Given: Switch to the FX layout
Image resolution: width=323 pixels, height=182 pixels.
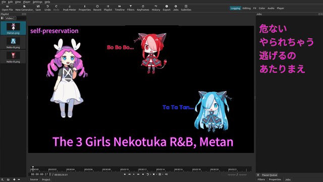Looking at the screenshot, I should pyautogui.click(x=254, y=8).
